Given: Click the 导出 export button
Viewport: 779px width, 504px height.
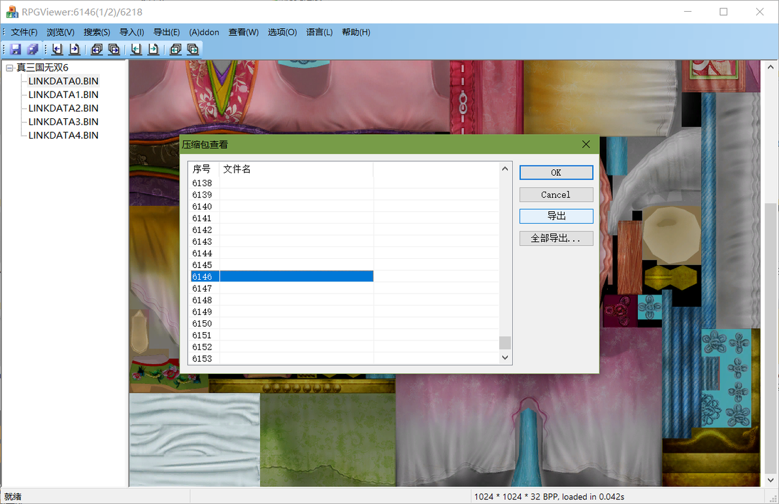Looking at the screenshot, I should point(556,216).
